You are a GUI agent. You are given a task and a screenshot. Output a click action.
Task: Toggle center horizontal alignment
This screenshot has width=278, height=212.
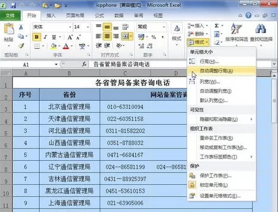[107, 37]
